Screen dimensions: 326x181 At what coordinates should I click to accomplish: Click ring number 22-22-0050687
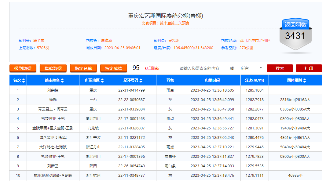click(x=131, y=100)
